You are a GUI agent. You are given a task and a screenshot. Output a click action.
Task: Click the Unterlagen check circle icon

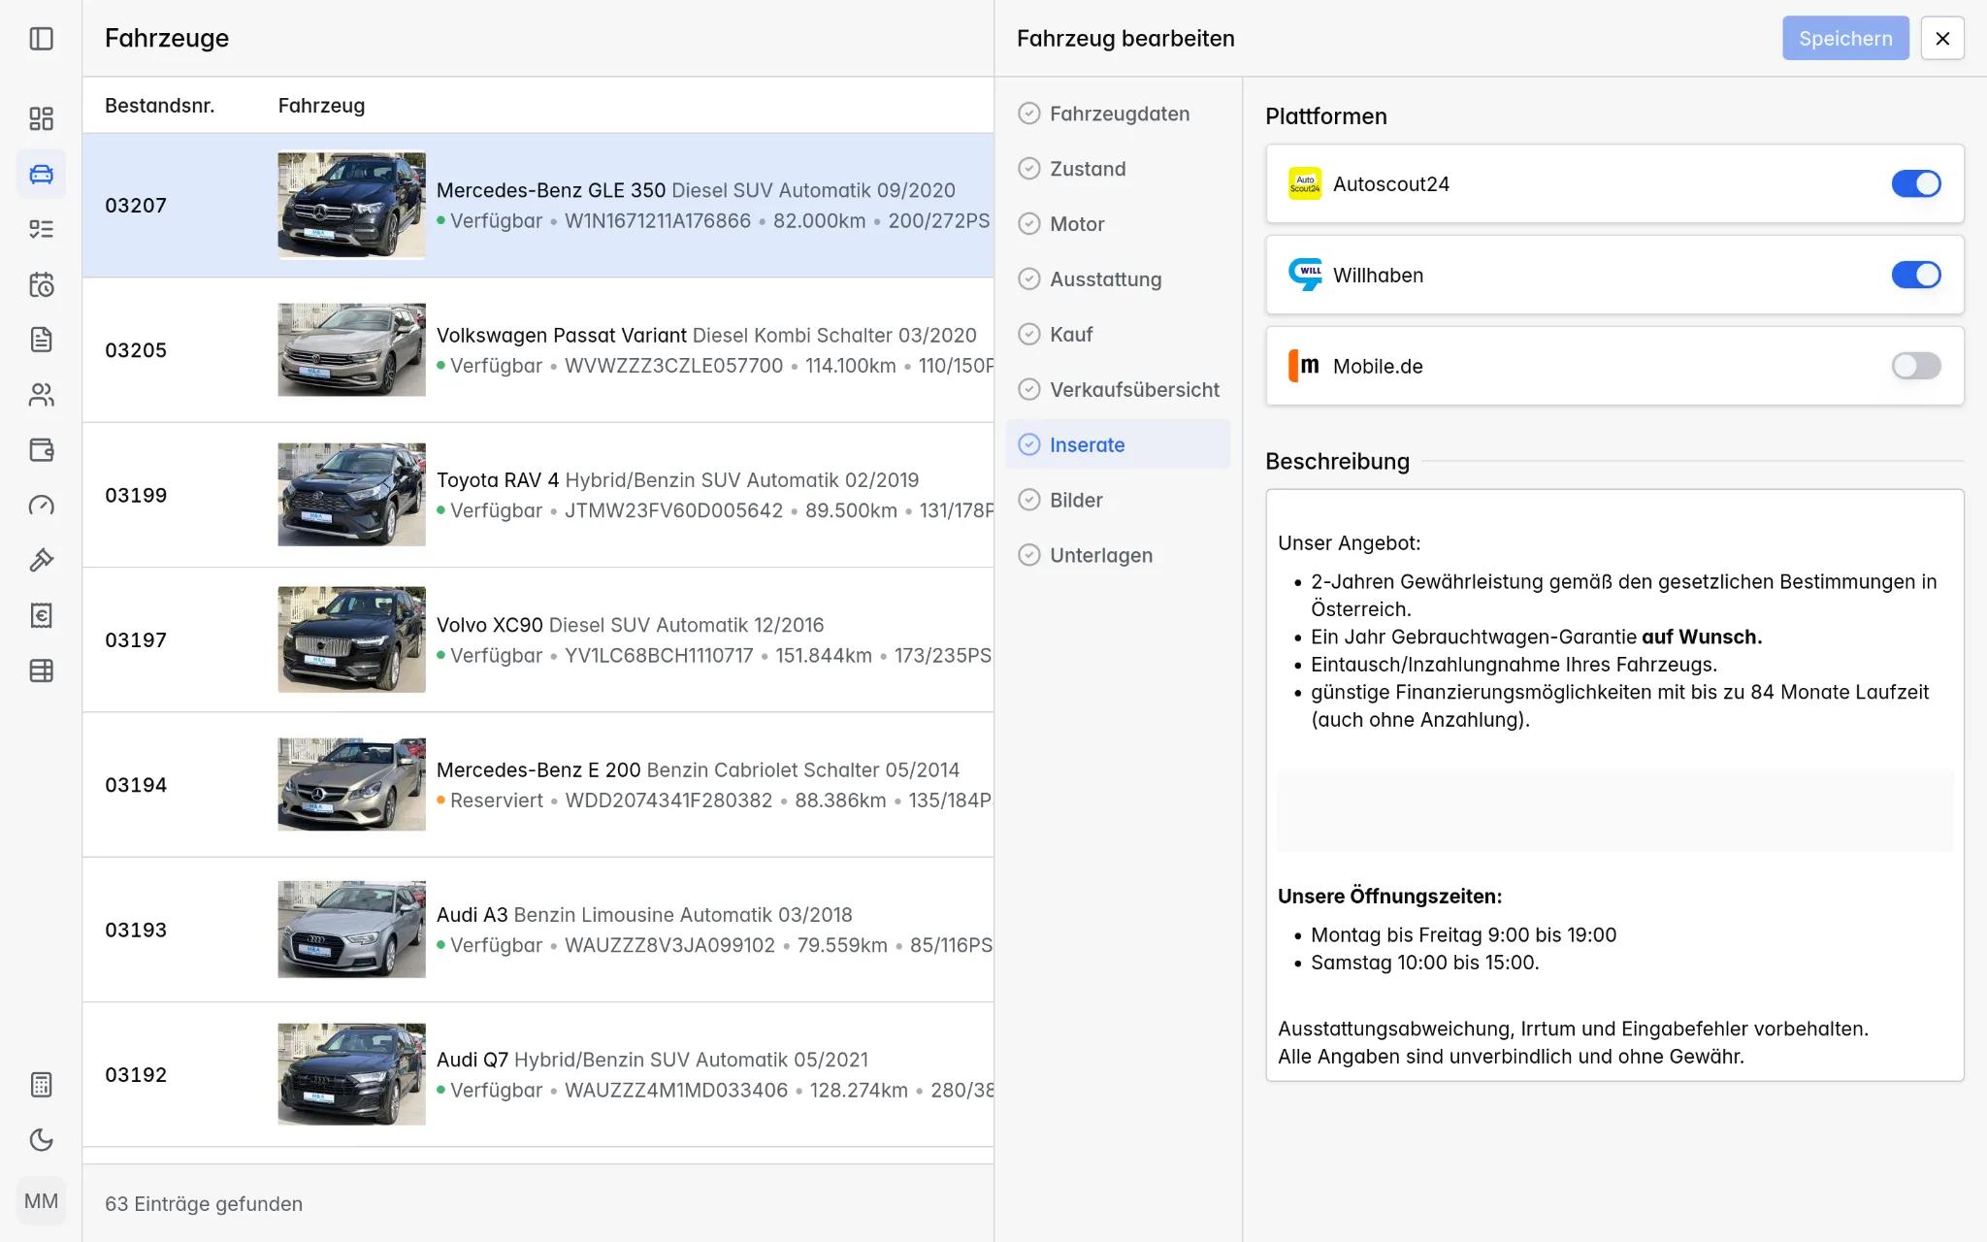[1028, 555]
